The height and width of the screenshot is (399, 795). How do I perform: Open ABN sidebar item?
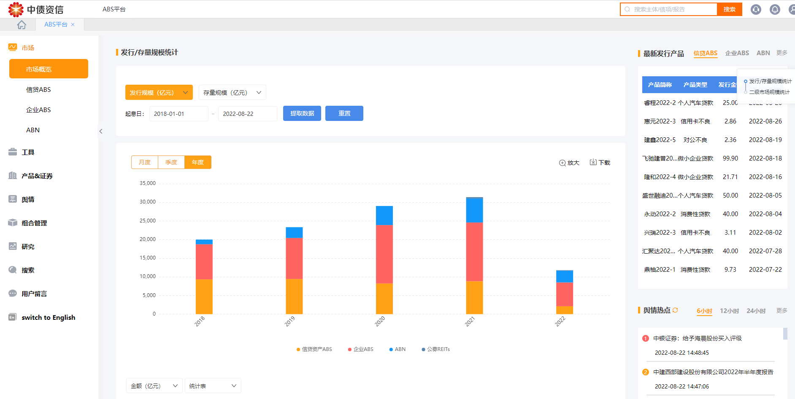point(33,130)
